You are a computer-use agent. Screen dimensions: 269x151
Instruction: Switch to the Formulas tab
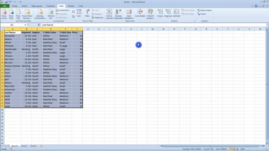pyautogui.click(x=50, y=6)
